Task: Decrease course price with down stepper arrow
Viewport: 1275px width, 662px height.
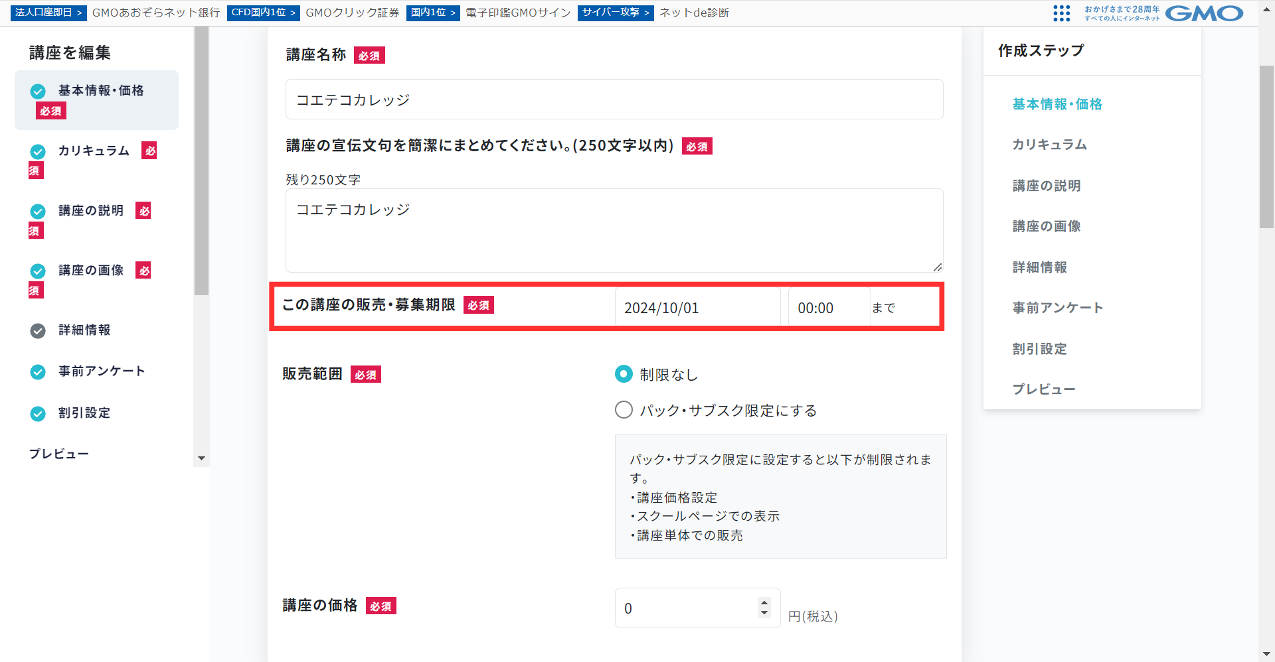Action: [764, 614]
